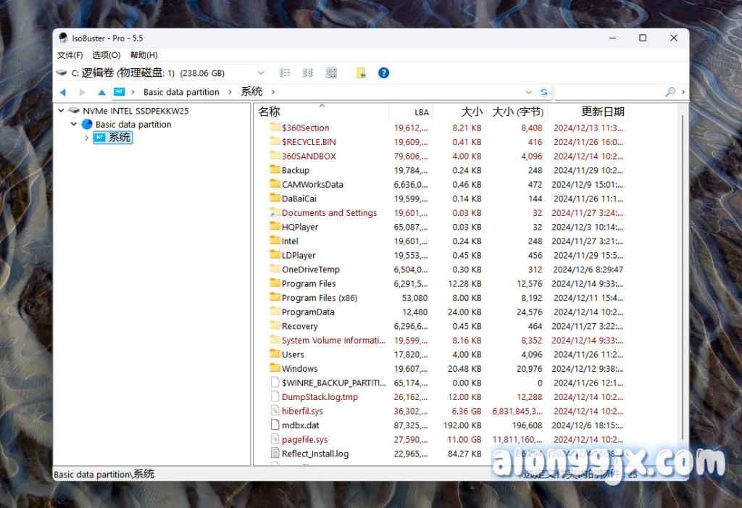Open the 文件(F) menu
Image resolution: width=742 pixels, height=508 pixels.
(70, 55)
